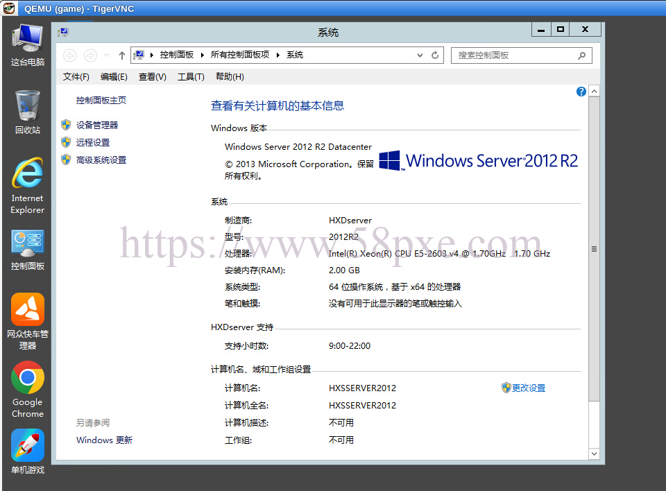Click the system icon in the window title bar
This screenshot has height=491, width=666.
[x=64, y=32]
